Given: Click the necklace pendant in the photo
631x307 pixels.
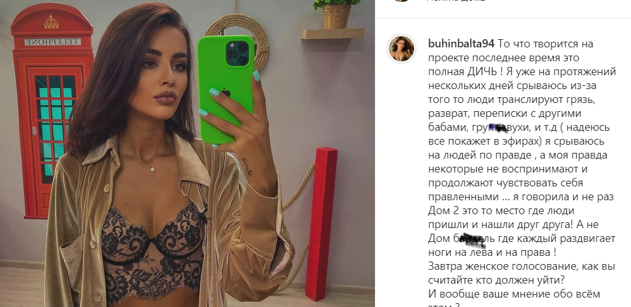Looking at the screenshot, I should click(153, 169).
